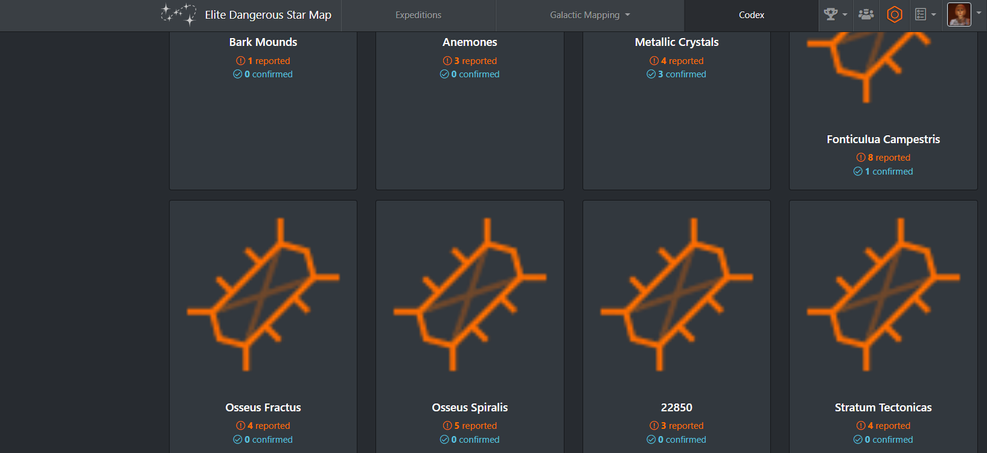Image resolution: width=987 pixels, height=453 pixels.
Task: Click '5 reported' under Osseus Spiralis
Action: (x=470, y=426)
